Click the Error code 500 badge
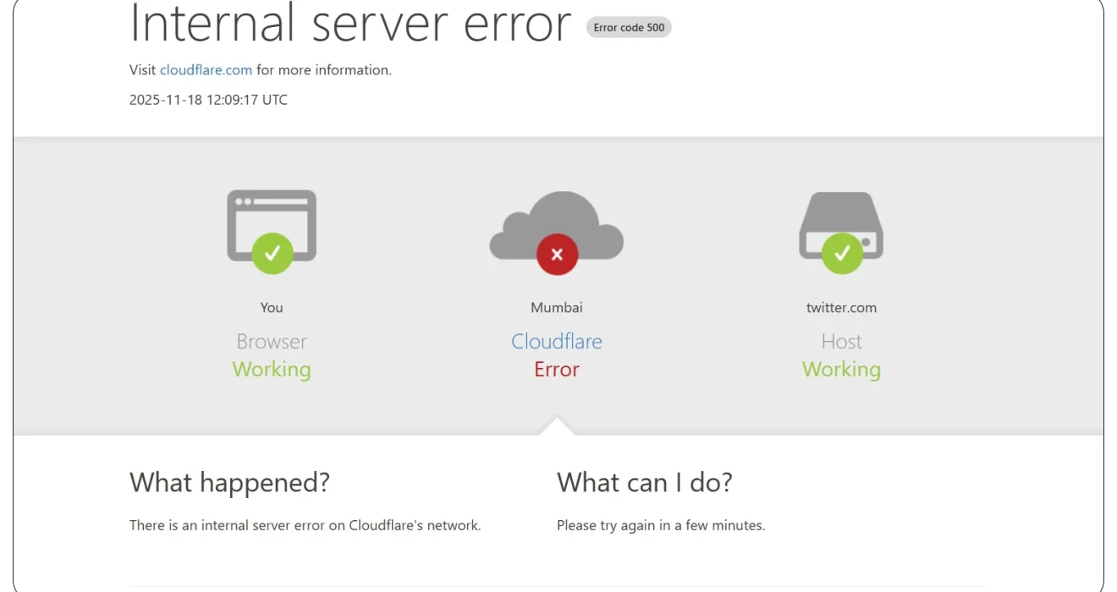Viewport: 1117px width, 592px height. 629,28
